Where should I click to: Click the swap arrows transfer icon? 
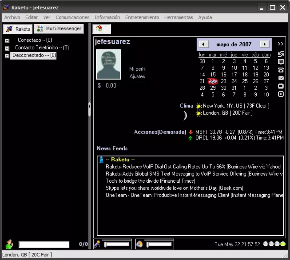point(281,54)
